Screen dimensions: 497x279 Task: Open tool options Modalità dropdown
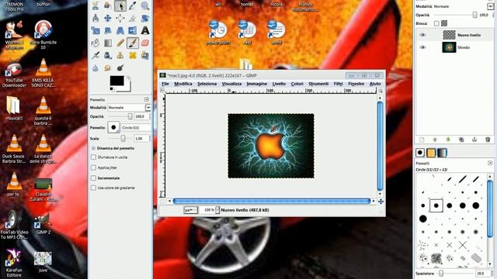pyautogui.click(x=148, y=108)
